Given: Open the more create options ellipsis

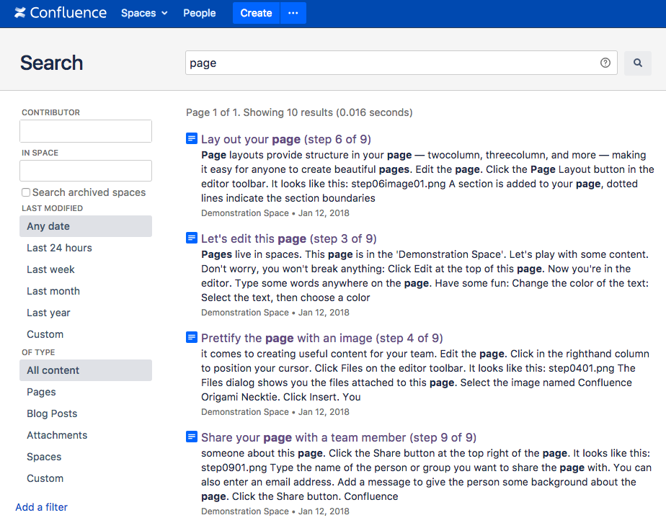Looking at the screenshot, I should coord(293,13).
